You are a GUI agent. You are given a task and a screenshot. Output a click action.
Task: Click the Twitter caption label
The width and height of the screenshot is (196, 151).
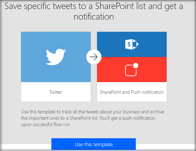coord(56,92)
